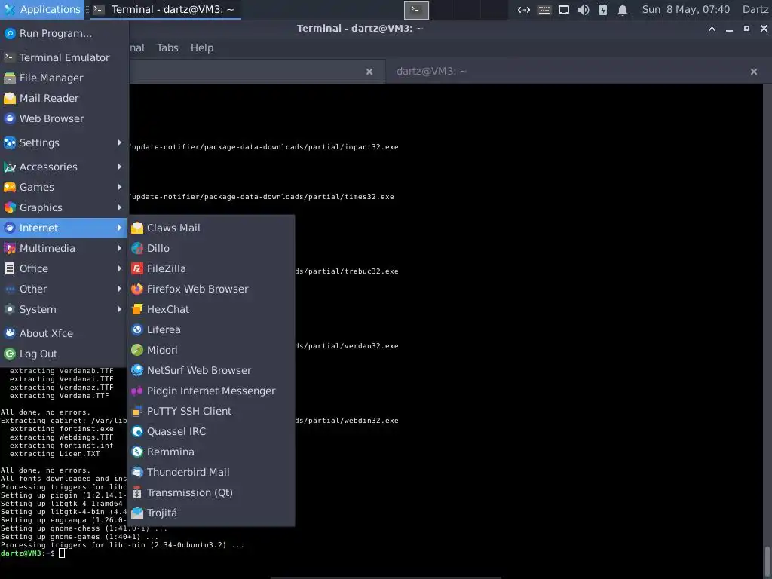
Task: Click the power manager battery icon
Action: tap(603, 10)
